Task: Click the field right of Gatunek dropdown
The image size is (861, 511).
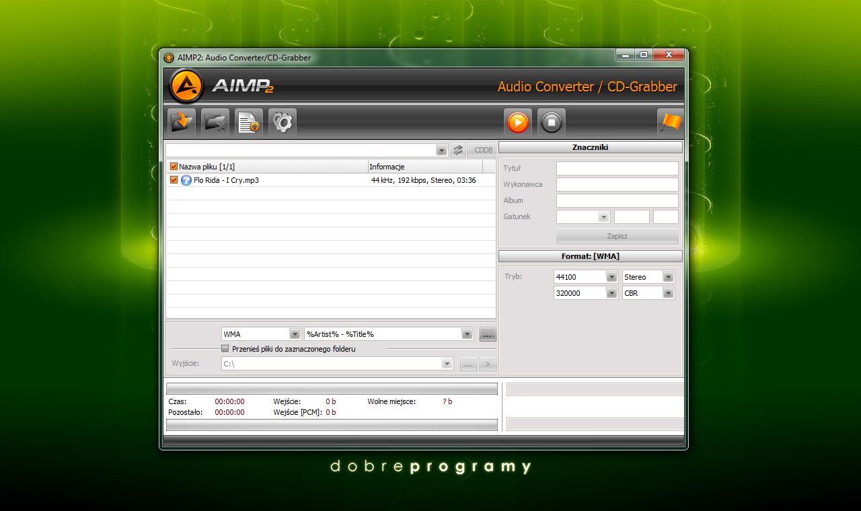Action: click(632, 217)
